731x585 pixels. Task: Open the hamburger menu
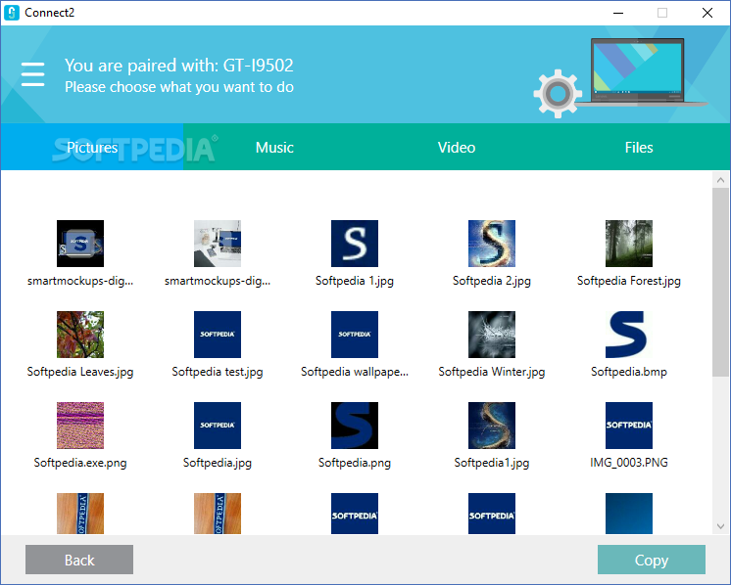32,74
